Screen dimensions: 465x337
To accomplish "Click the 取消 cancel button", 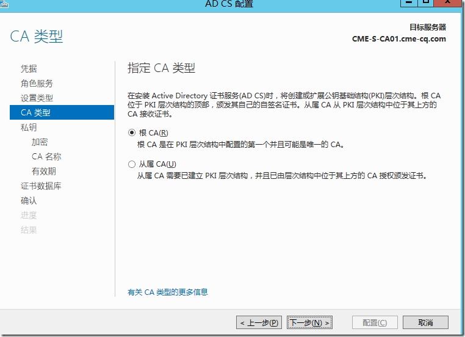I will click(425, 322).
